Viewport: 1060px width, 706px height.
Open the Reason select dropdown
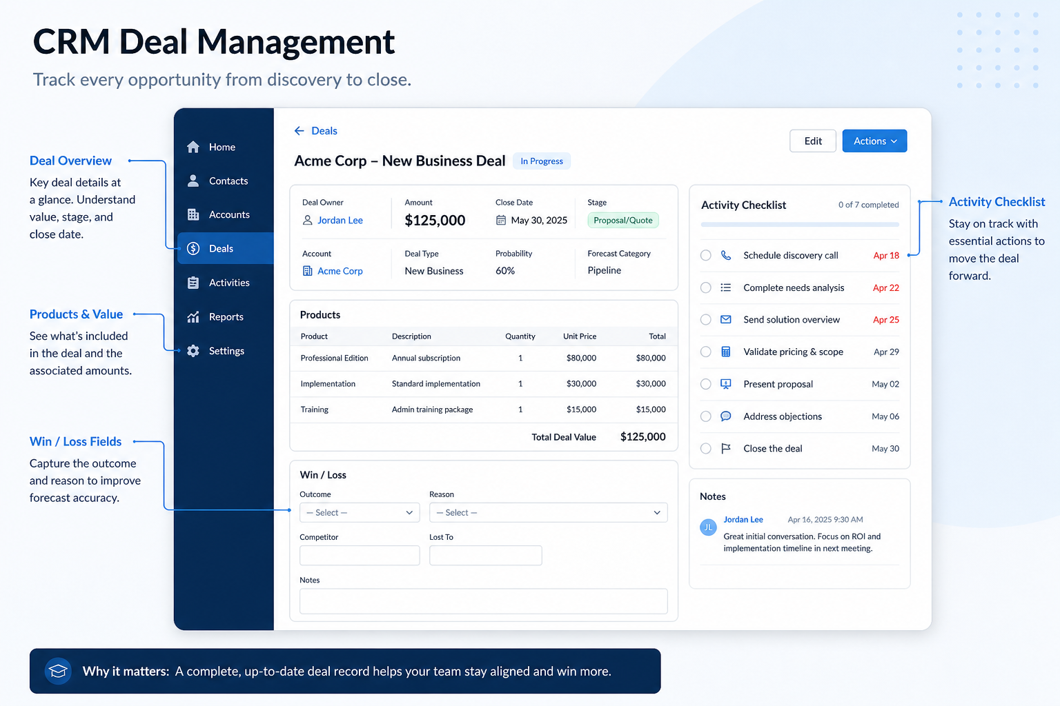point(548,512)
